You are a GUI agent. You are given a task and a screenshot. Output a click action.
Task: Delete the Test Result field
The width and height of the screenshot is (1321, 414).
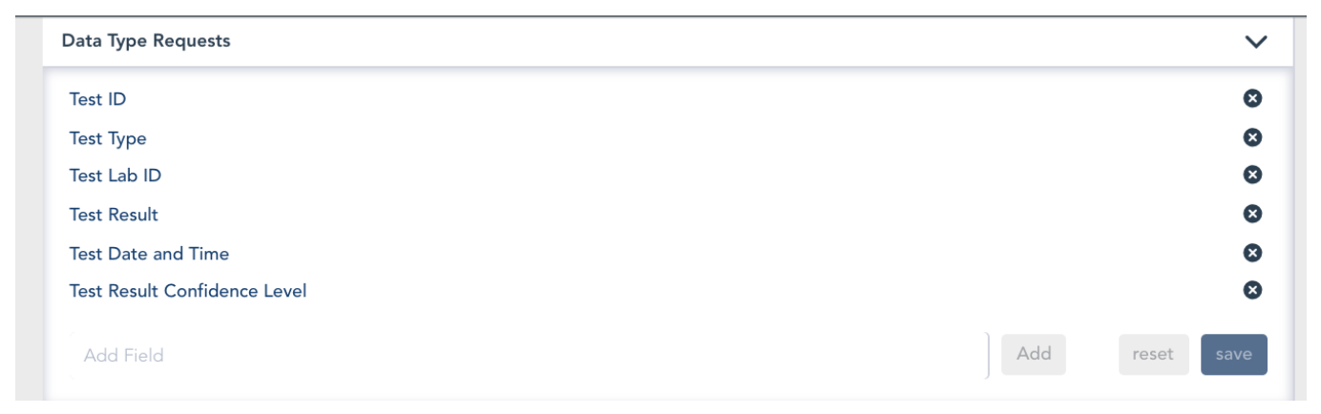[1252, 214]
